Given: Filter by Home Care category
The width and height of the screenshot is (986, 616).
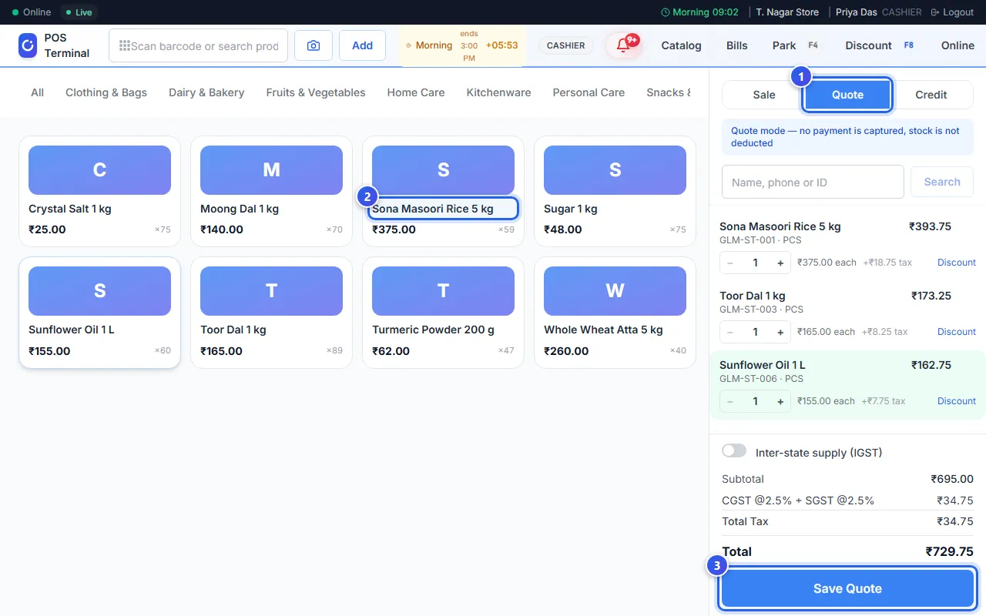Looking at the screenshot, I should (x=416, y=92).
